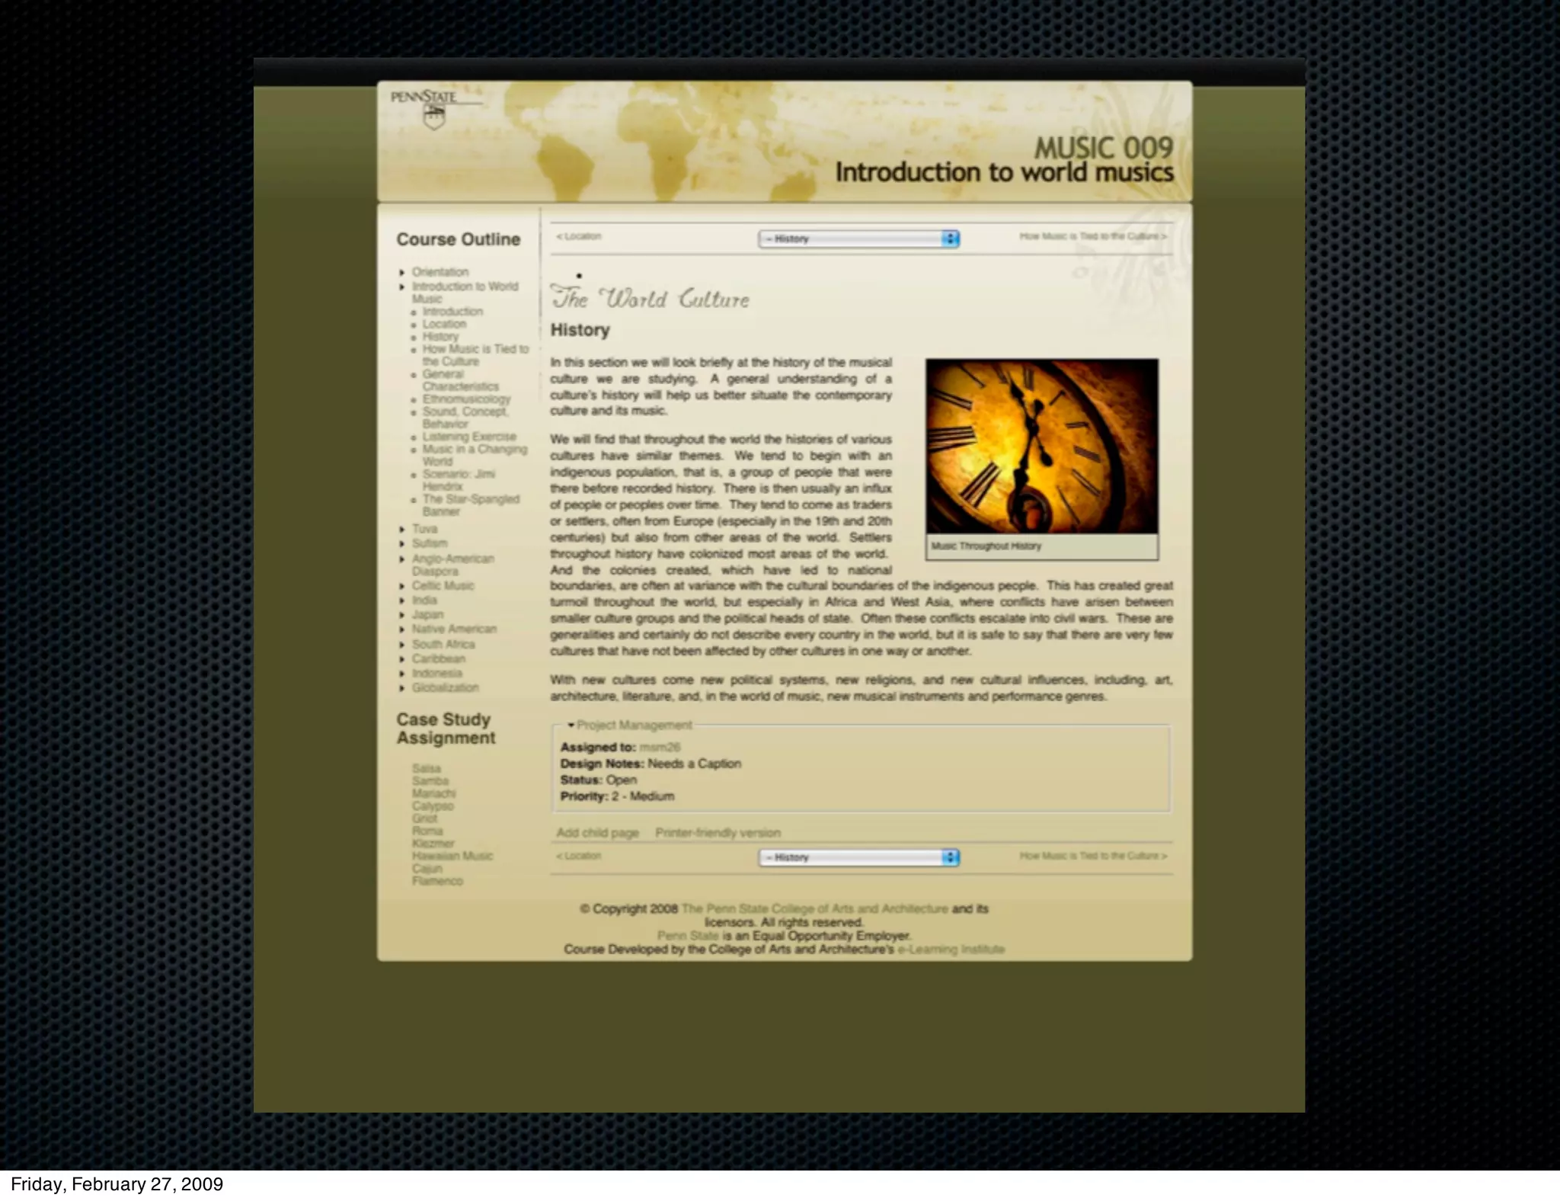Click the Penn State footer link
Viewport: 1560px width, 1201px height.
[x=687, y=936]
